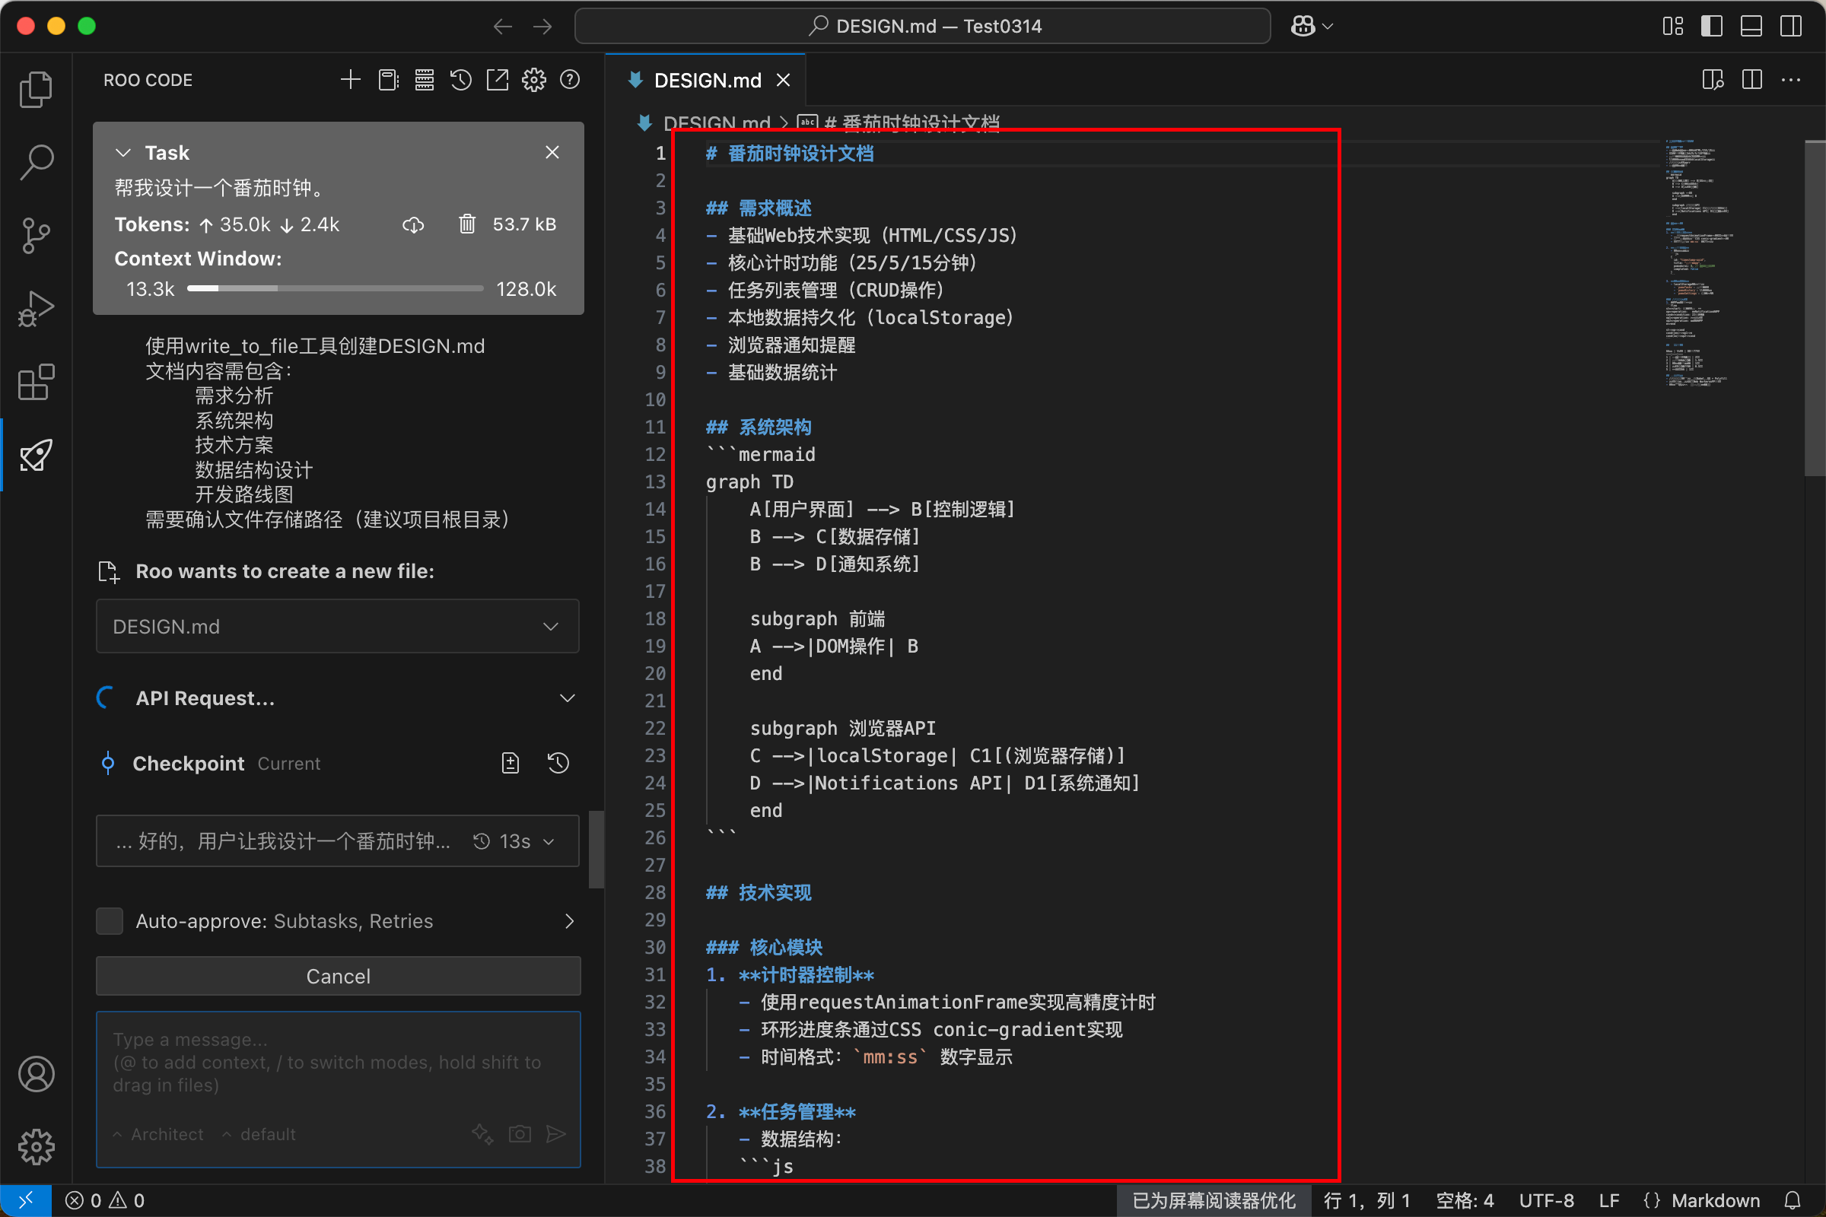
Task: Delete task using trash icon
Action: pyautogui.click(x=466, y=224)
